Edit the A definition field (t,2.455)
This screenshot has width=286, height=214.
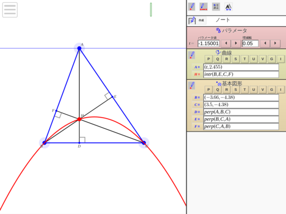241,67
